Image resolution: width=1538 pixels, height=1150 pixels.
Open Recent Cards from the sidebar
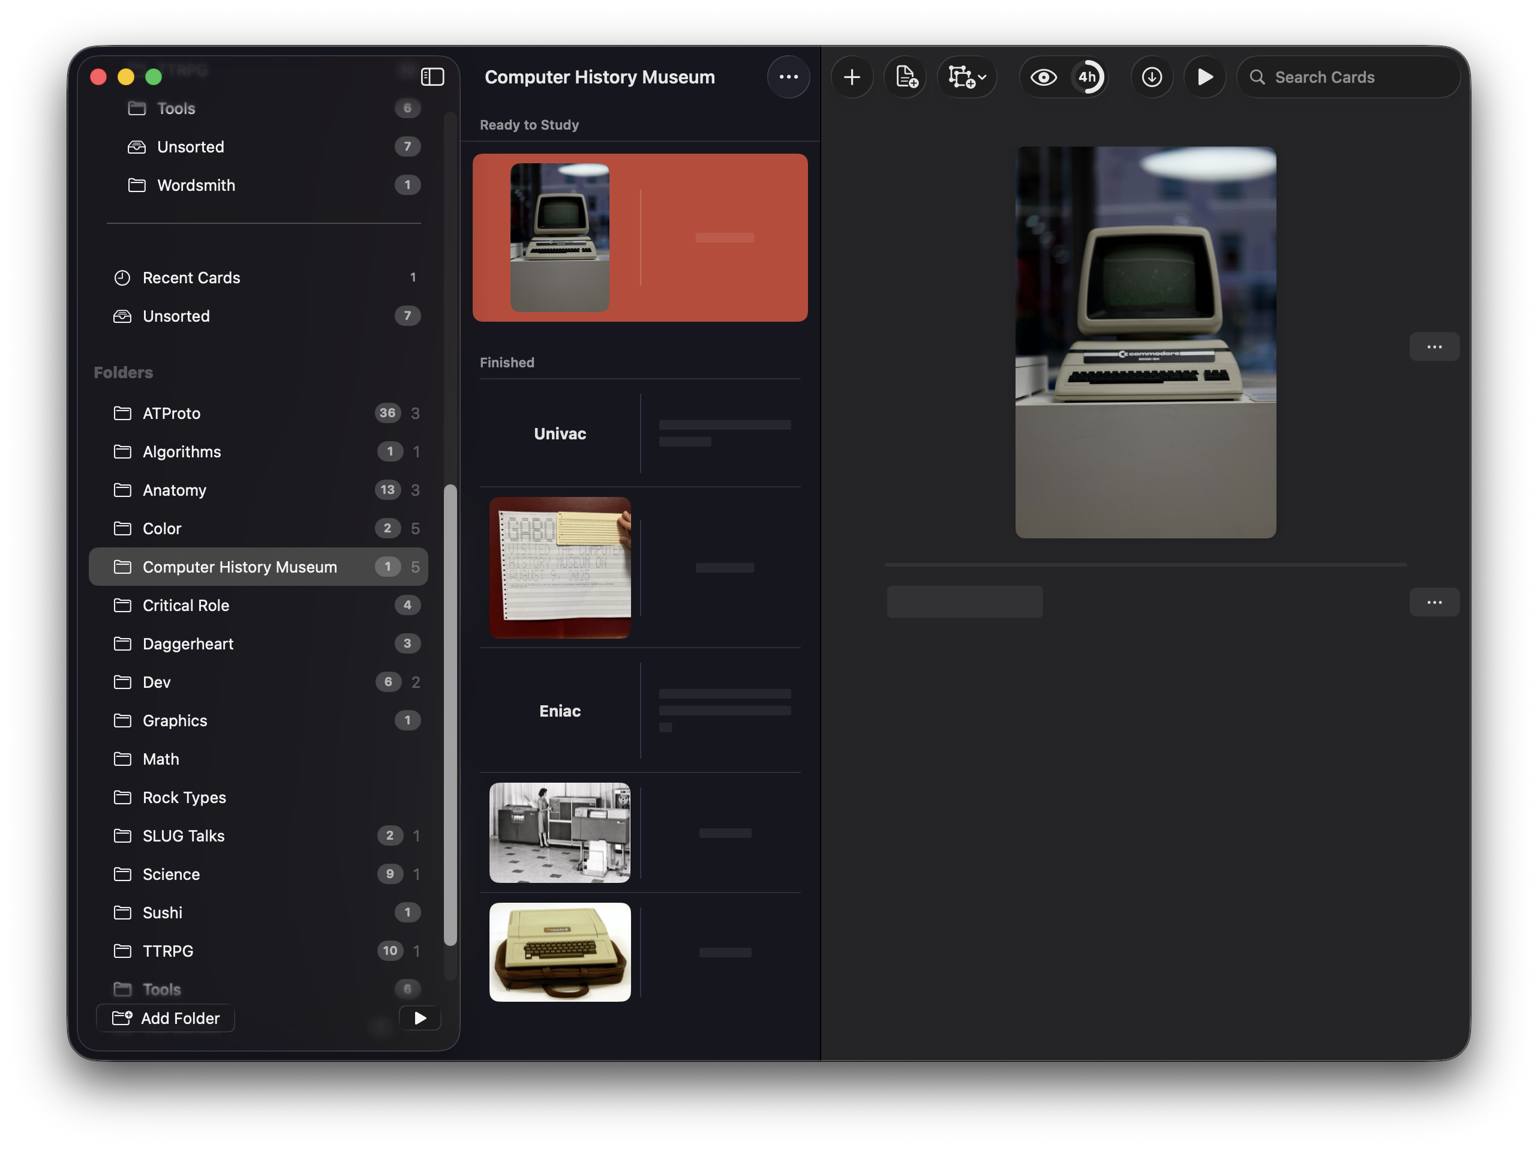(191, 277)
